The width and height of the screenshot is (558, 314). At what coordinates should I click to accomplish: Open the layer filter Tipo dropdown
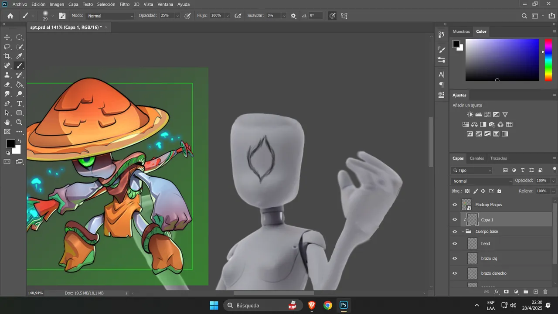point(473,171)
